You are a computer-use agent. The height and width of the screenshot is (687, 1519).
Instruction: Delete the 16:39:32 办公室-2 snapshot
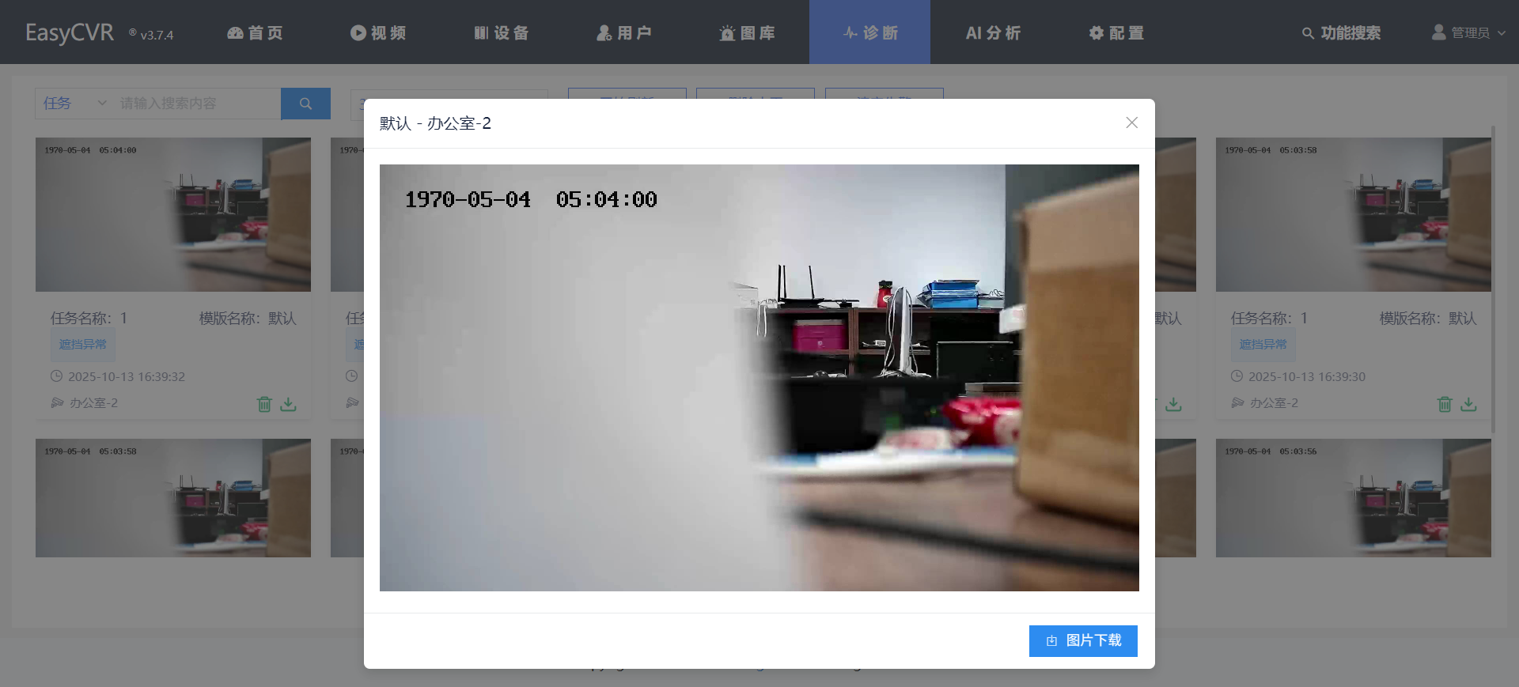264,404
